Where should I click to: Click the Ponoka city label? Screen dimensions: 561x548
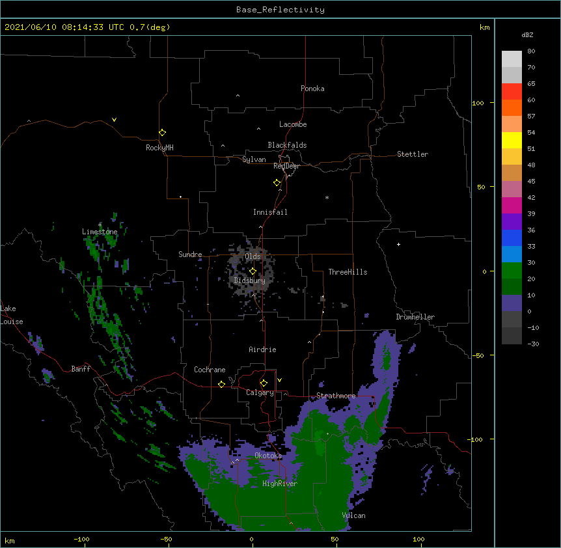point(312,89)
